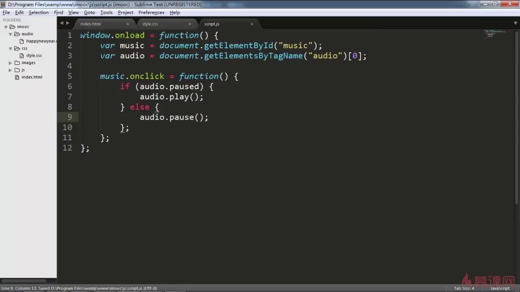Click the index.html file icon in sidebar
The image size is (520, 292).
[x=17, y=77]
